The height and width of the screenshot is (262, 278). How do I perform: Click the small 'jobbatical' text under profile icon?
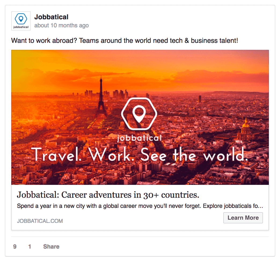(21, 27)
